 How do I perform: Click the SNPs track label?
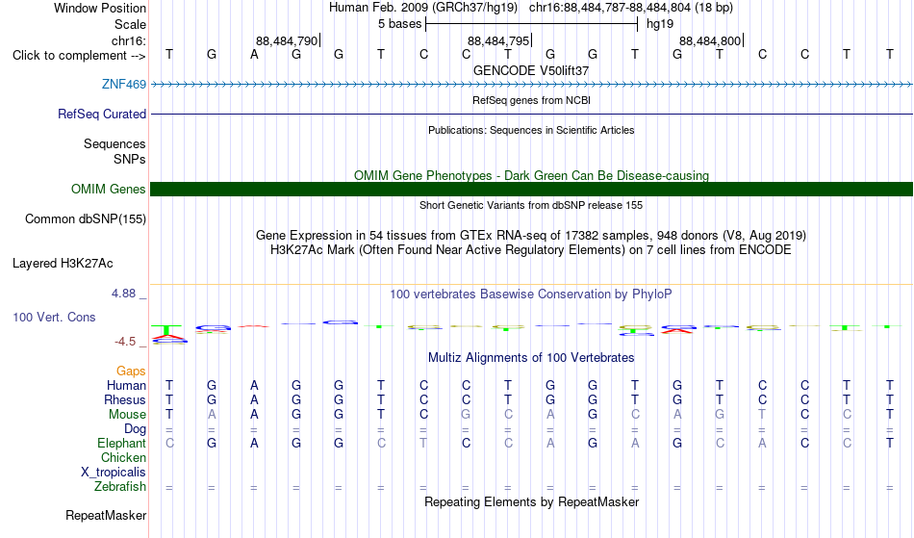click(130, 159)
